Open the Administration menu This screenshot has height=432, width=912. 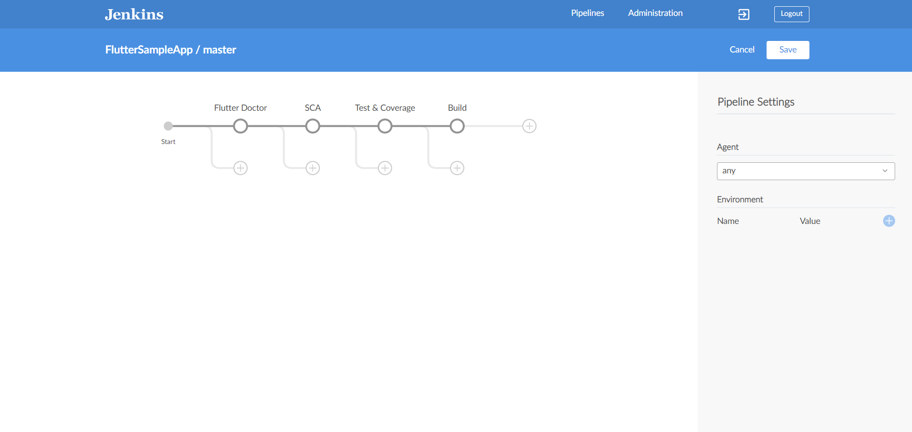[x=655, y=13]
